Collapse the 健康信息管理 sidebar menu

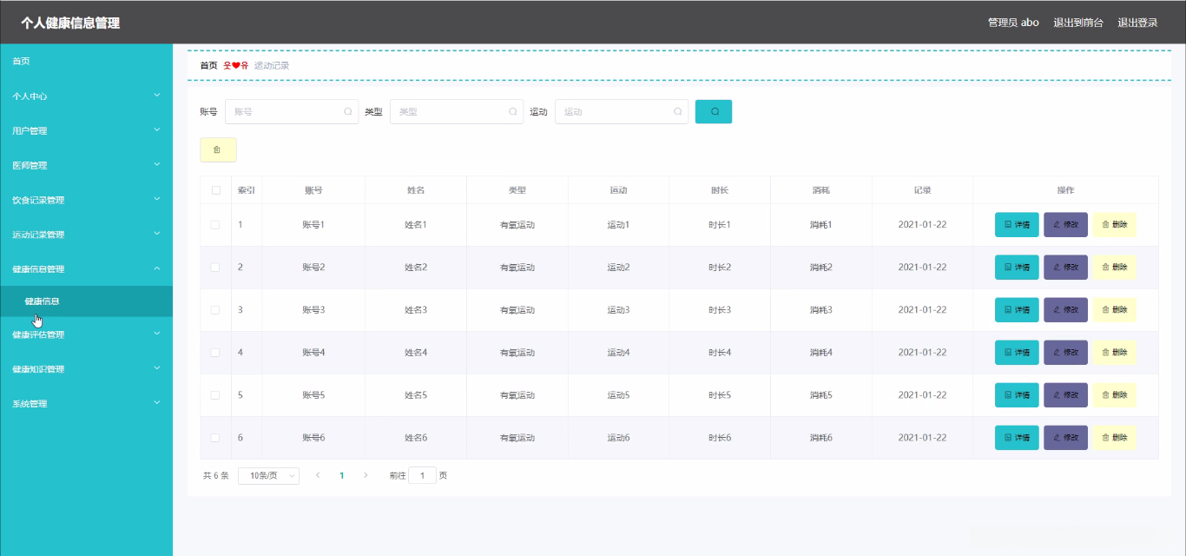[86, 268]
